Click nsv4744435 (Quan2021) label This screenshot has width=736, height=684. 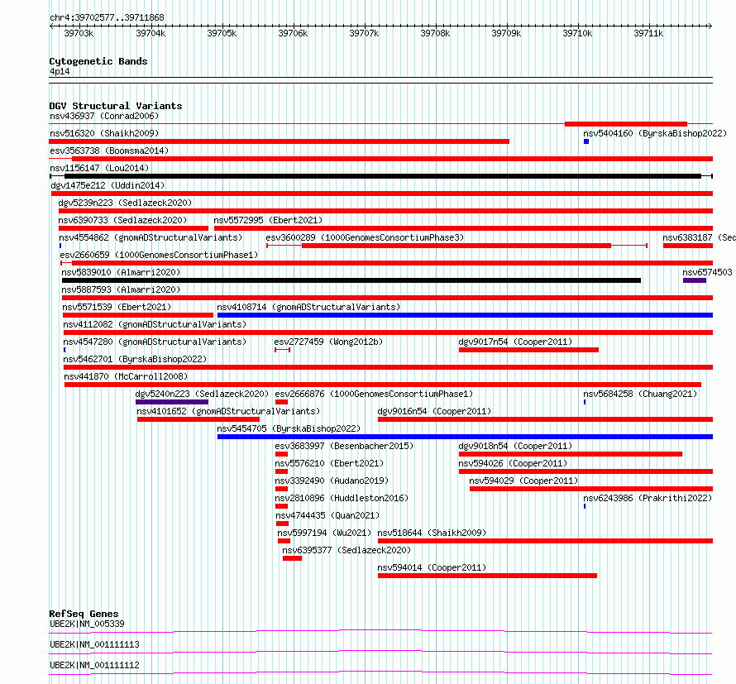pos(327,515)
